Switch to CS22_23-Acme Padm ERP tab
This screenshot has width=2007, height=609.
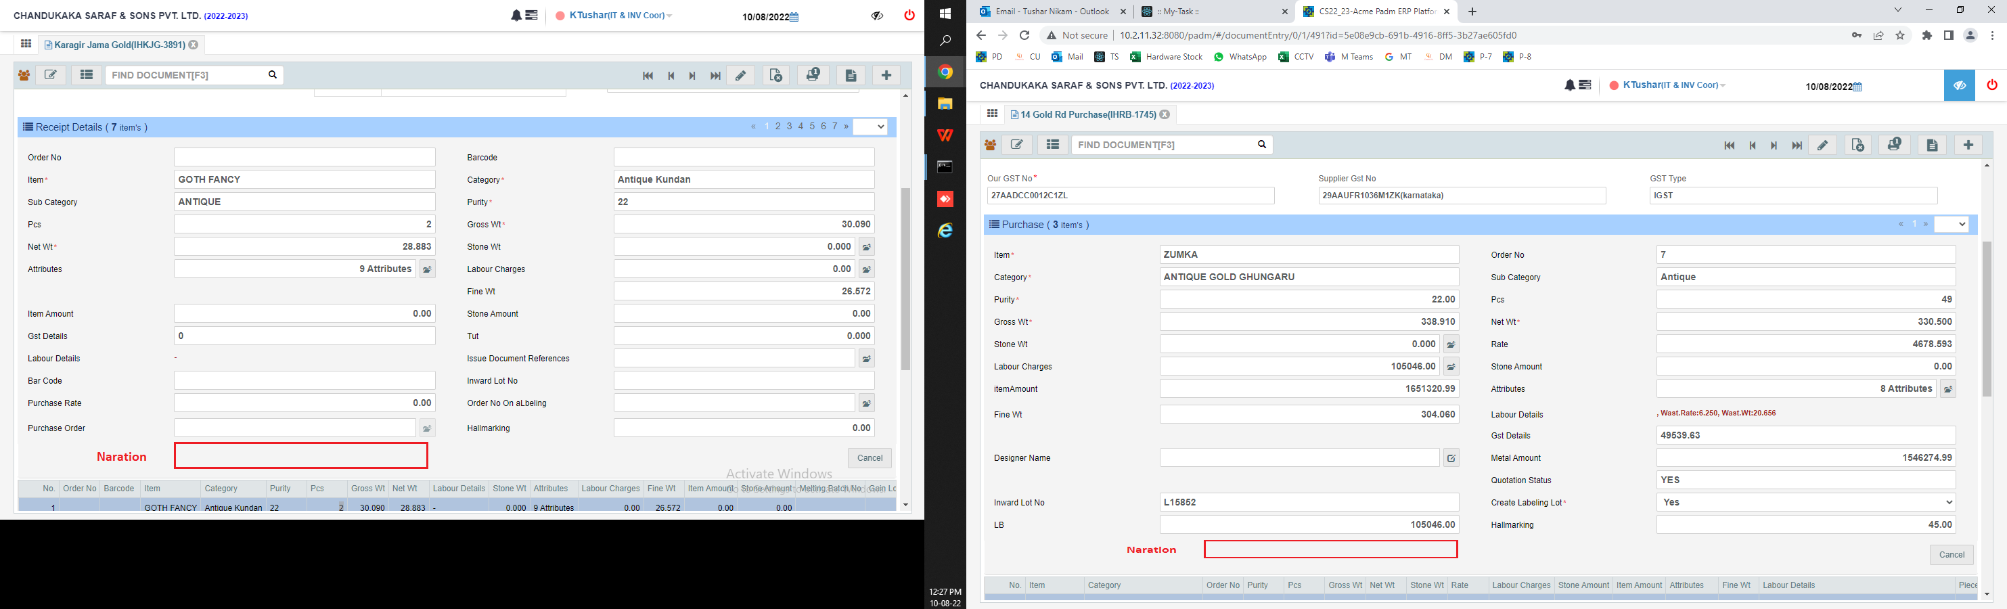point(1374,12)
